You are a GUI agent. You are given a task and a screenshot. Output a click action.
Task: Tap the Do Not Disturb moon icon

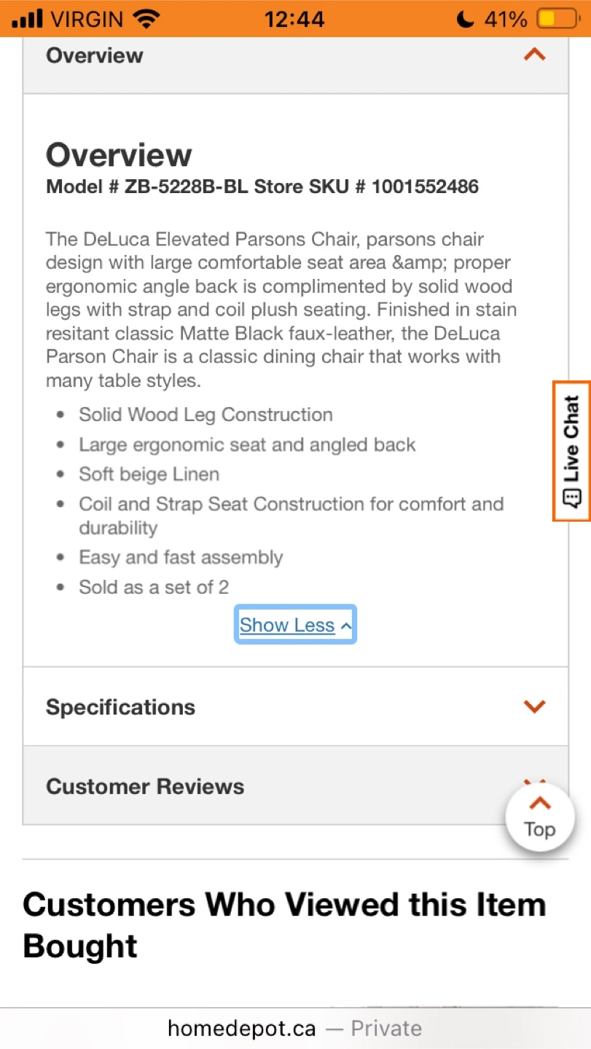pyautogui.click(x=464, y=19)
